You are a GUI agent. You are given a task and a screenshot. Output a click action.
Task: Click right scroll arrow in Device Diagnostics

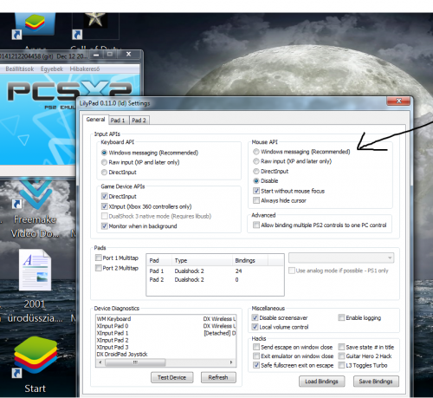pyautogui.click(x=231, y=362)
